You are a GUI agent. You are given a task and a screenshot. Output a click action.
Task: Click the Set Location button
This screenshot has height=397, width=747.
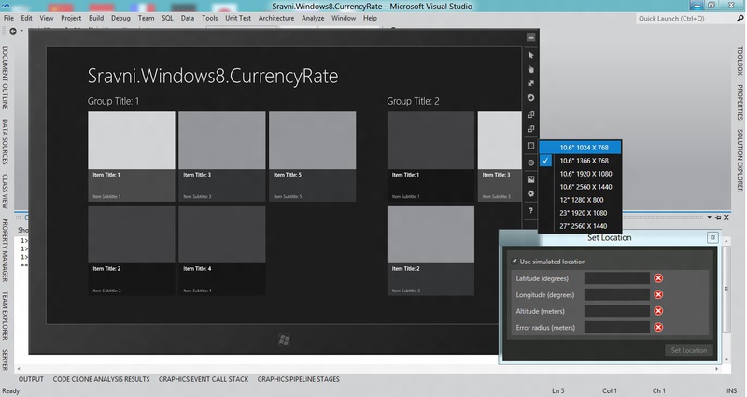(x=689, y=350)
